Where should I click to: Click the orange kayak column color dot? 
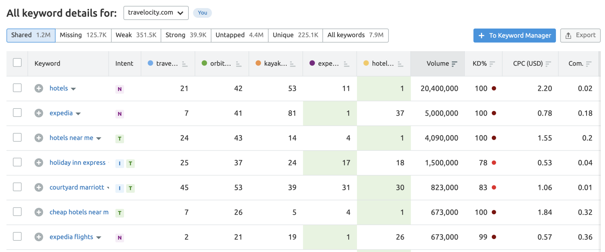point(258,63)
